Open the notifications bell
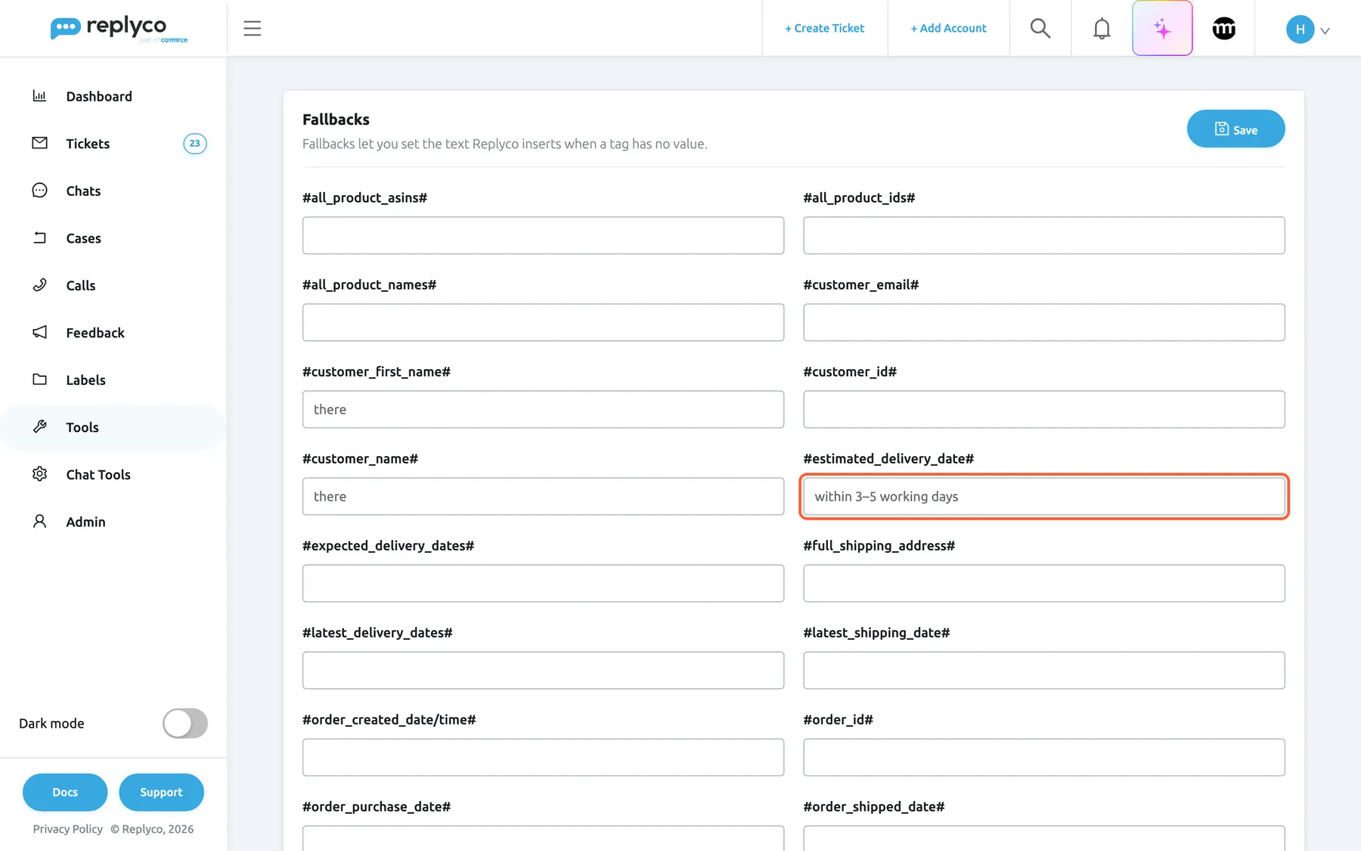1361x851 pixels. [1102, 29]
